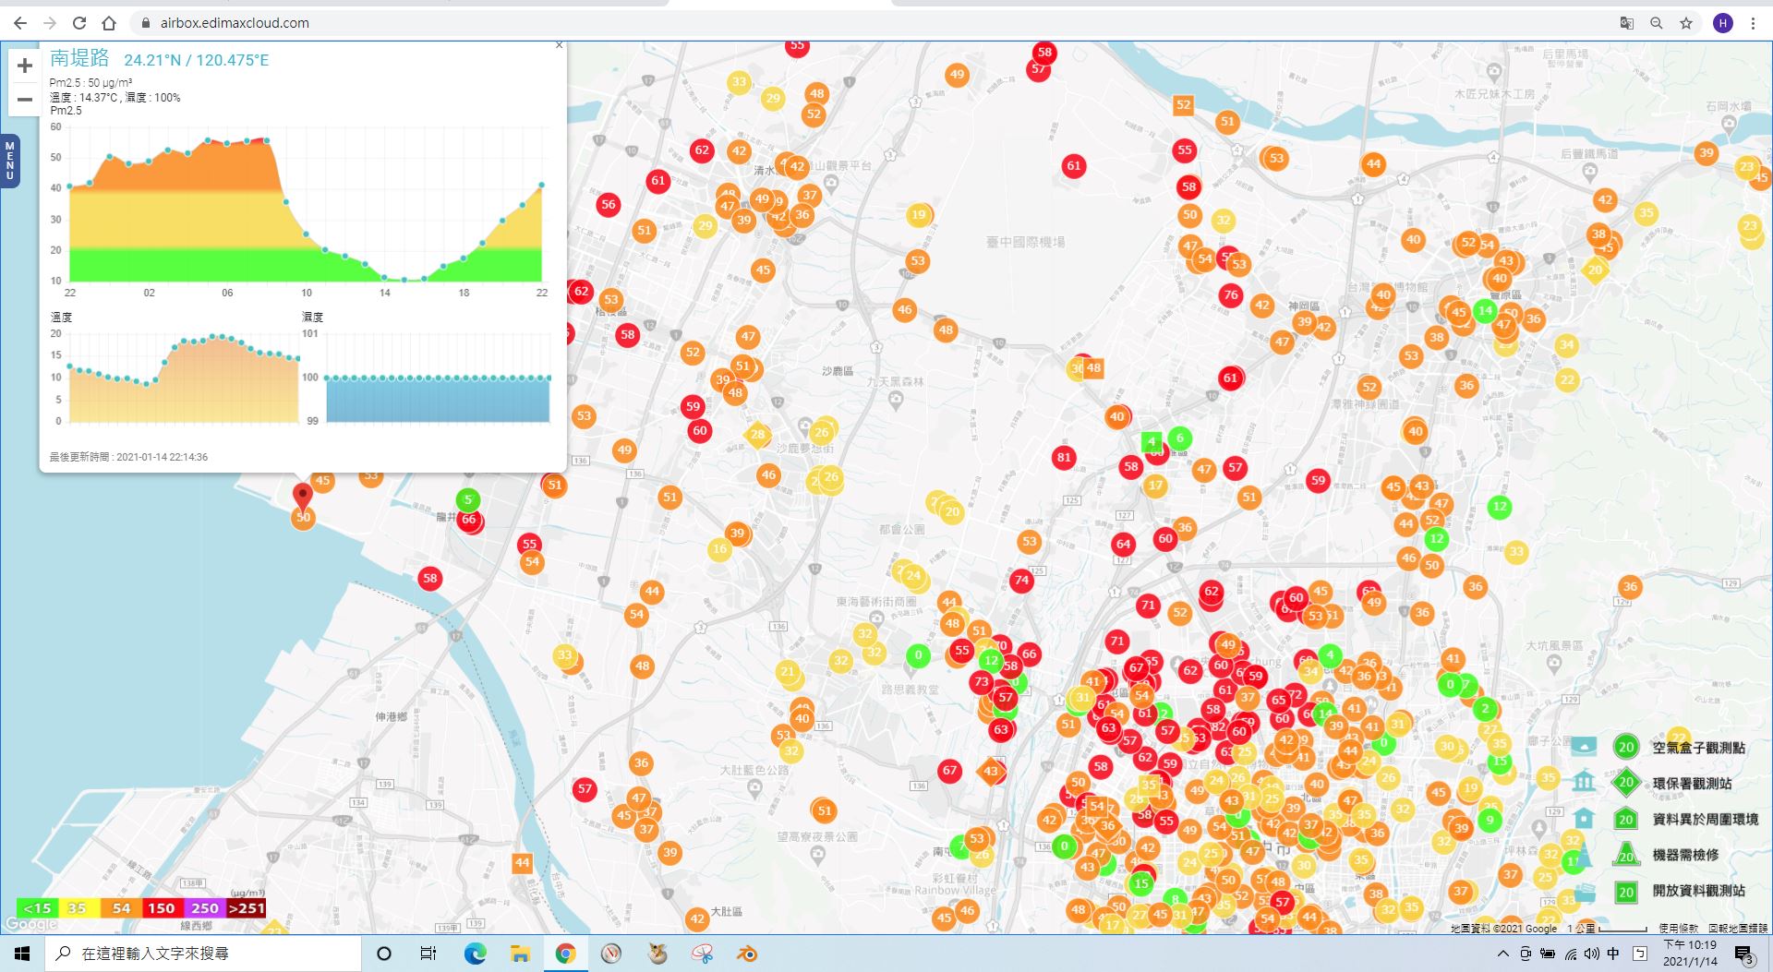Viewport: 1773px width, 972px height.
Task: Open the translate this page icon
Action: [x=1627, y=23]
